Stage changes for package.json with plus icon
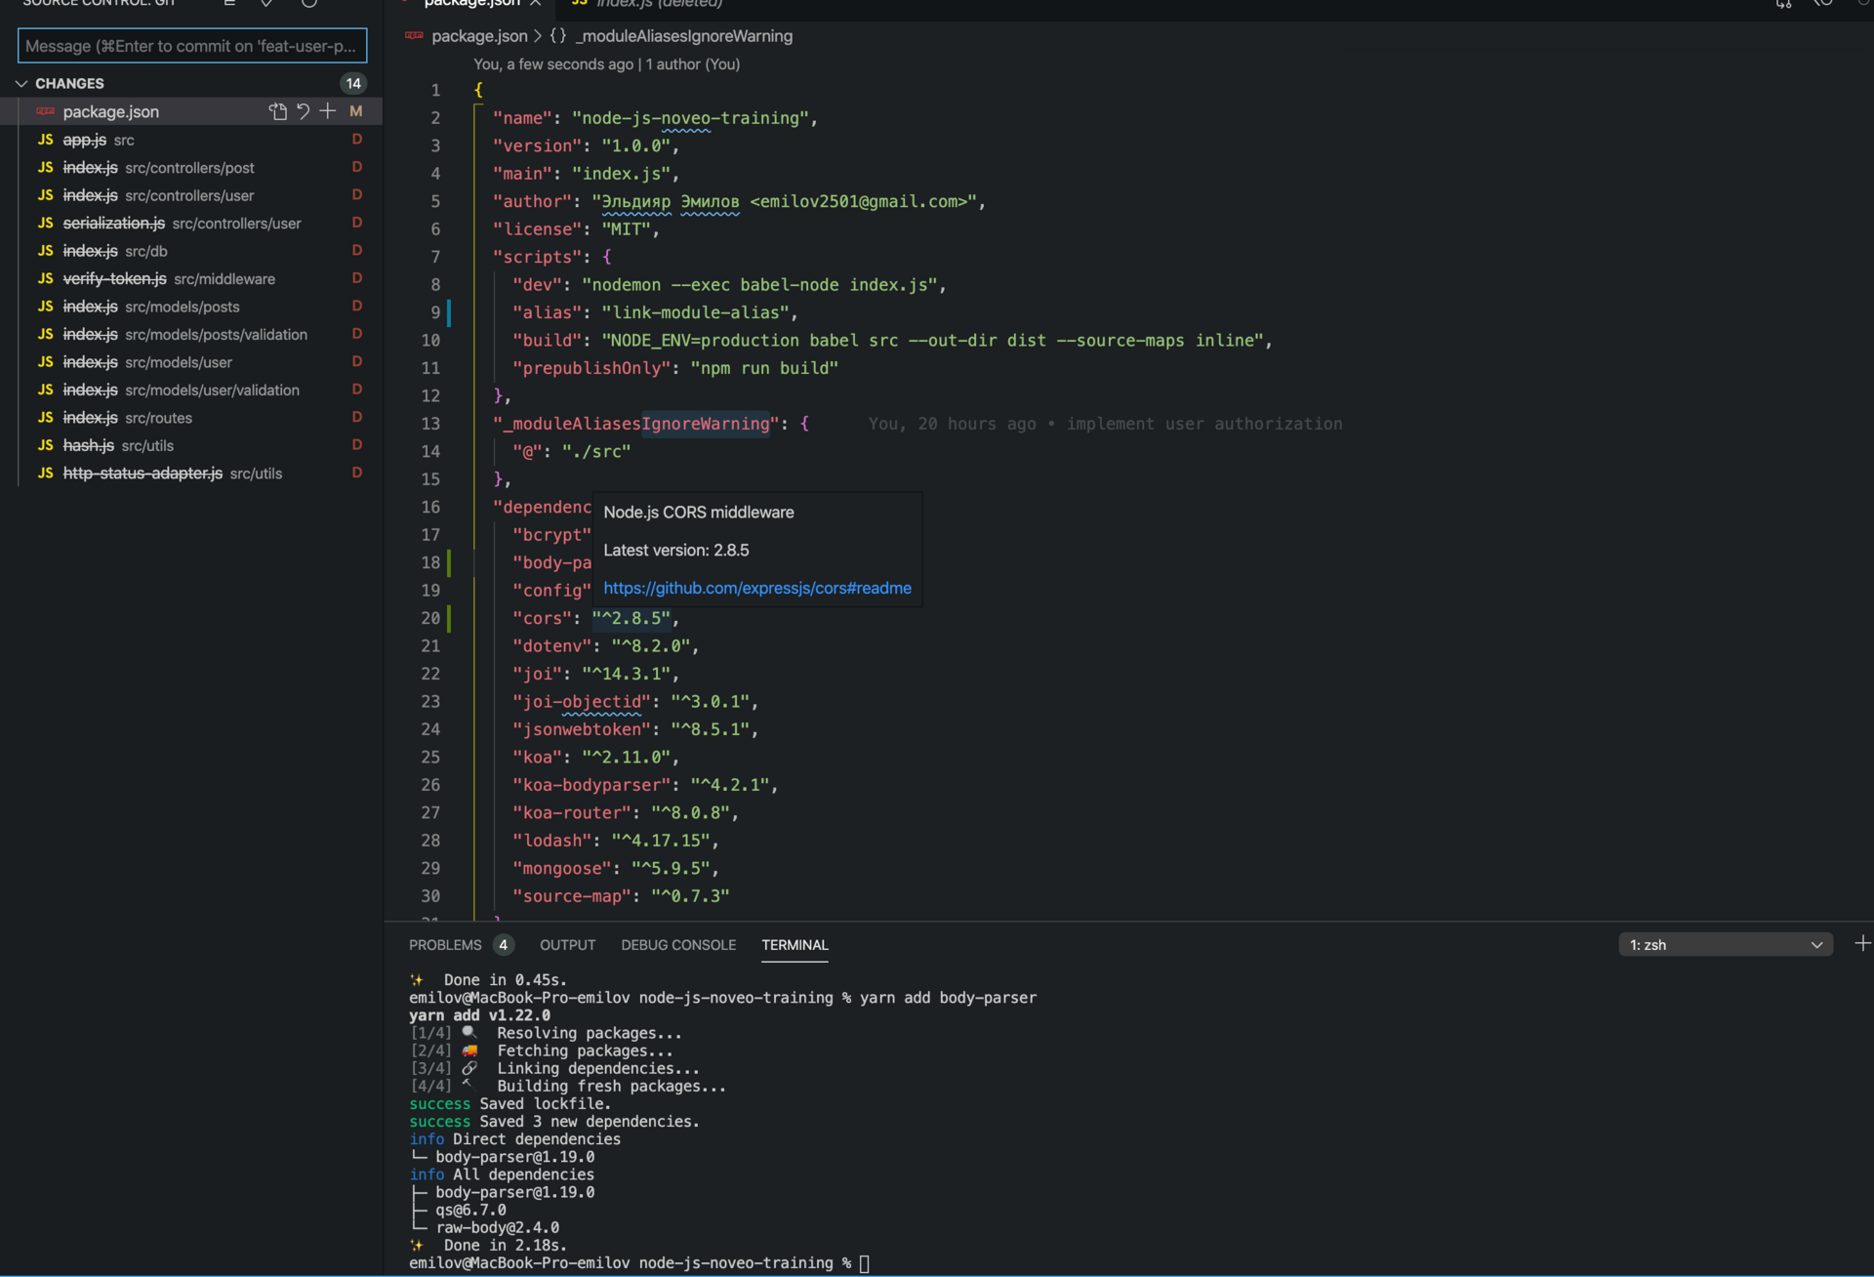This screenshot has height=1277, width=1874. click(x=328, y=111)
